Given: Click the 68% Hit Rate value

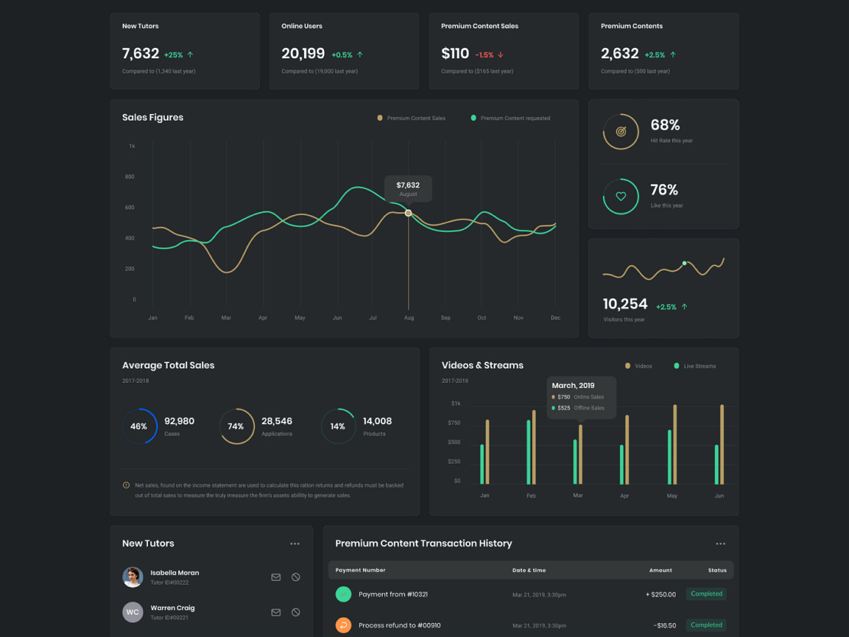Looking at the screenshot, I should pos(665,125).
